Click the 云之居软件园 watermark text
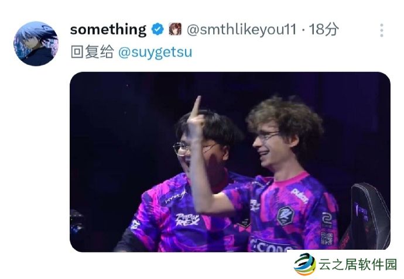The height and width of the screenshot is (279, 404). pyautogui.click(x=358, y=264)
